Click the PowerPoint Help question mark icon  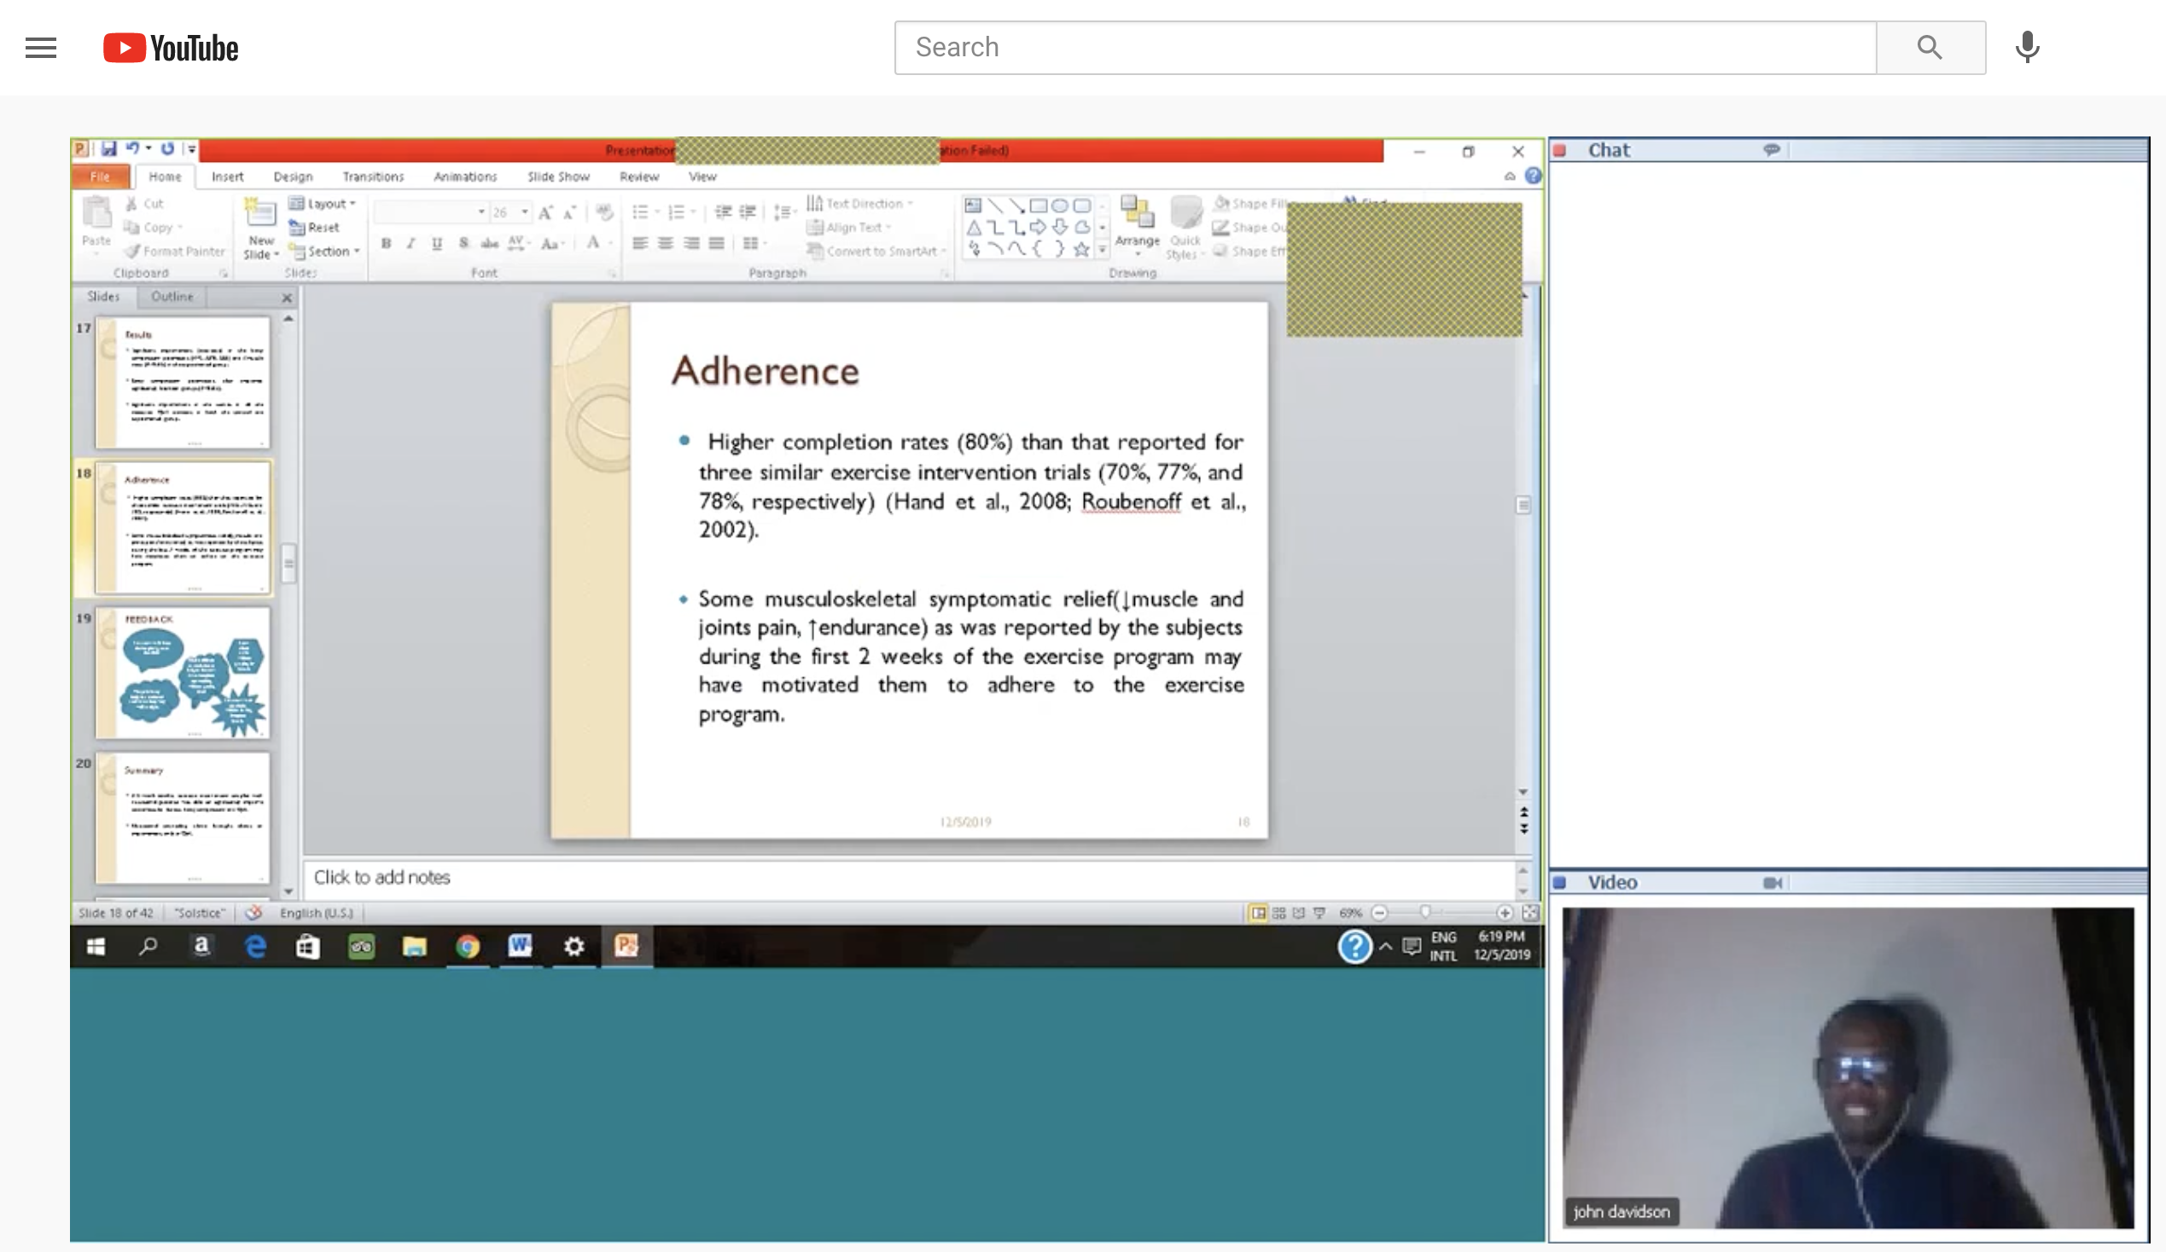pos(1533,176)
